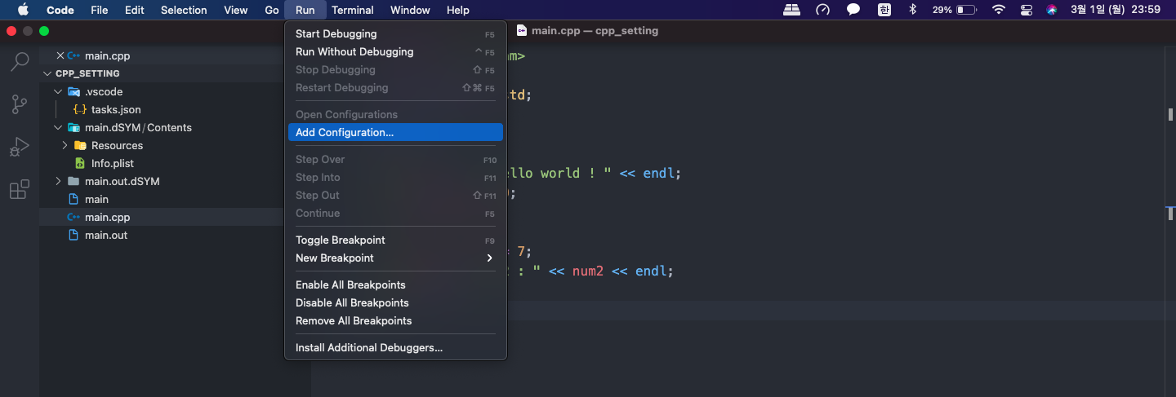1176x397 pixels.
Task: Click the Korean input source icon
Action: pyautogui.click(x=884, y=10)
